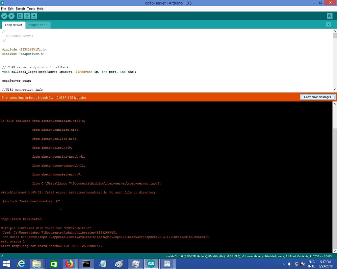The width and height of the screenshot is (337, 269).
Task: Click the Open sketch folder icon
Action: click(x=27, y=15)
